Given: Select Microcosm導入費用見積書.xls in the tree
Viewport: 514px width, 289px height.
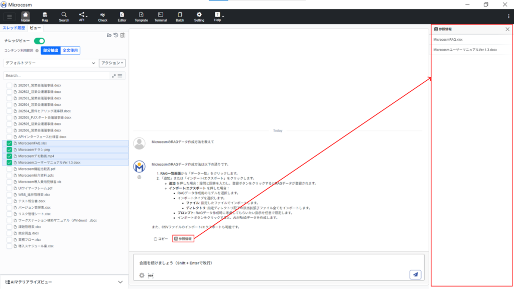Looking at the screenshot, I should coord(40,182).
